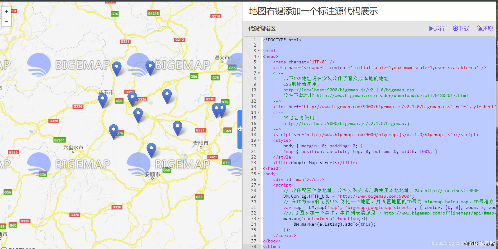Select marker north of 安顺市
The height and width of the screenshot is (249, 498).
click(151, 150)
